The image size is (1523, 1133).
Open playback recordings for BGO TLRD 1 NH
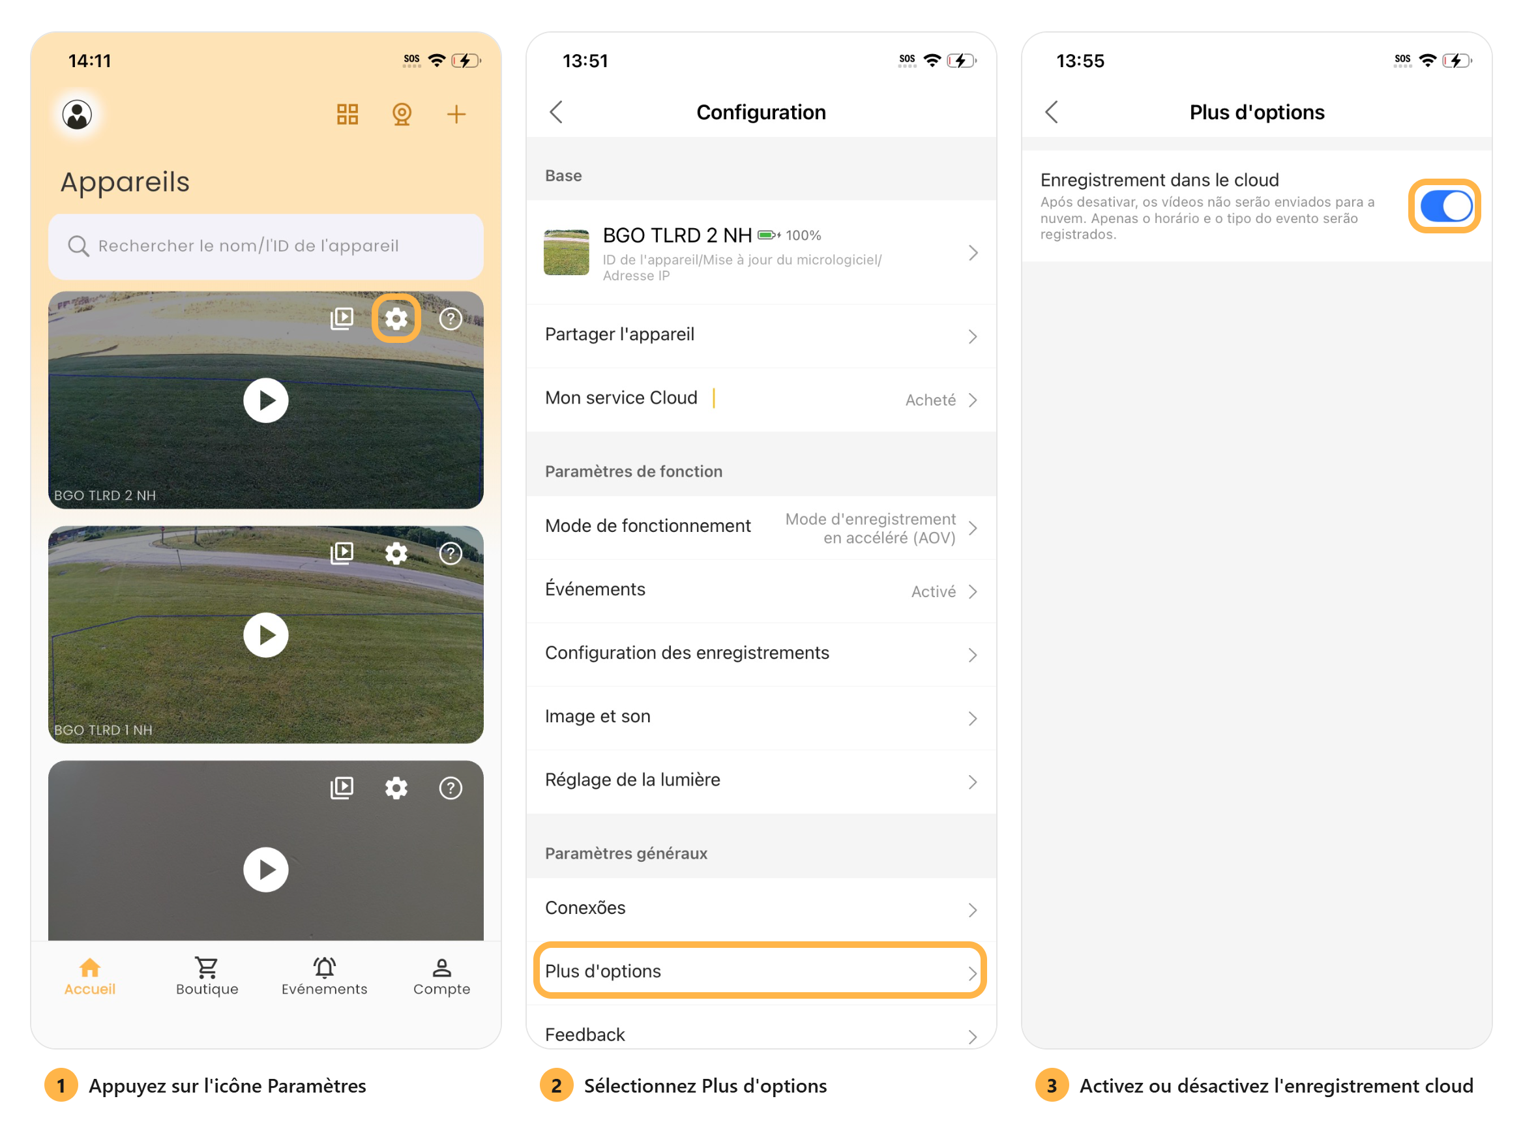pos(342,553)
